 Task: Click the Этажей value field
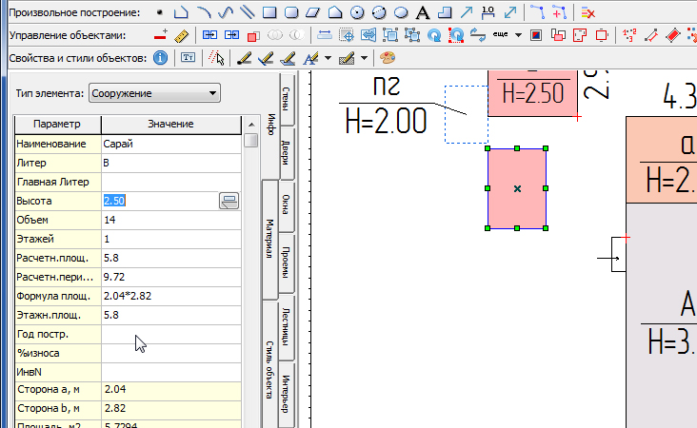[171, 239]
